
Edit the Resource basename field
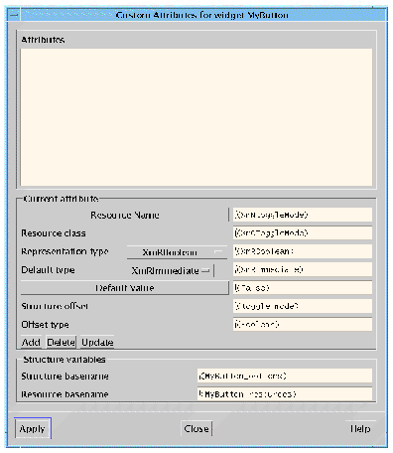tap(285, 393)
